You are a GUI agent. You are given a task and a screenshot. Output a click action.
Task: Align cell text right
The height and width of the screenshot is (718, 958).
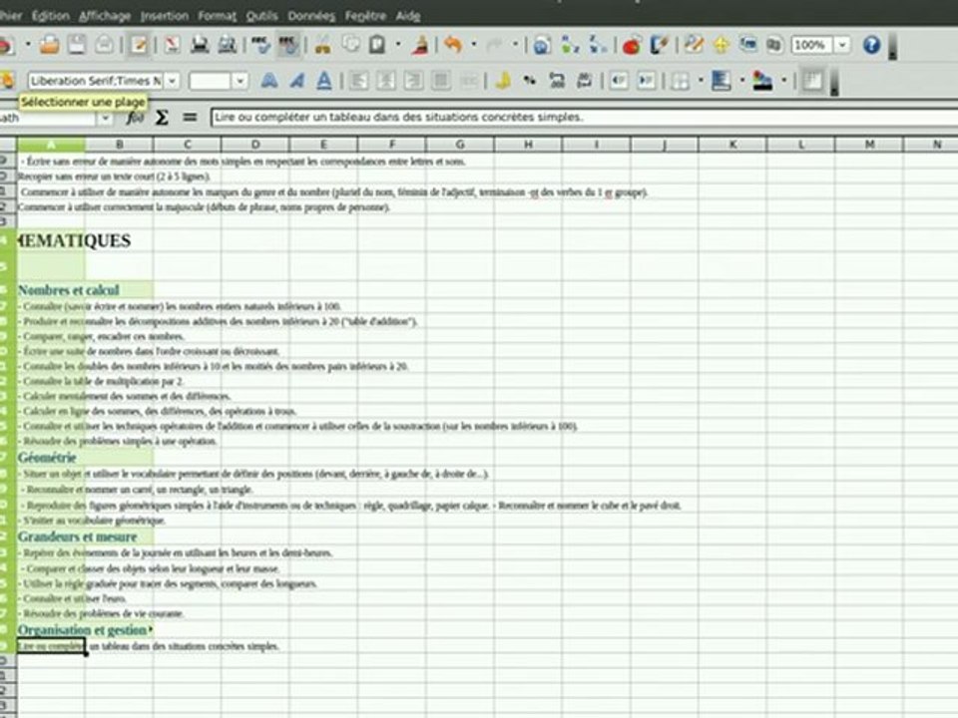pos(413,81)
